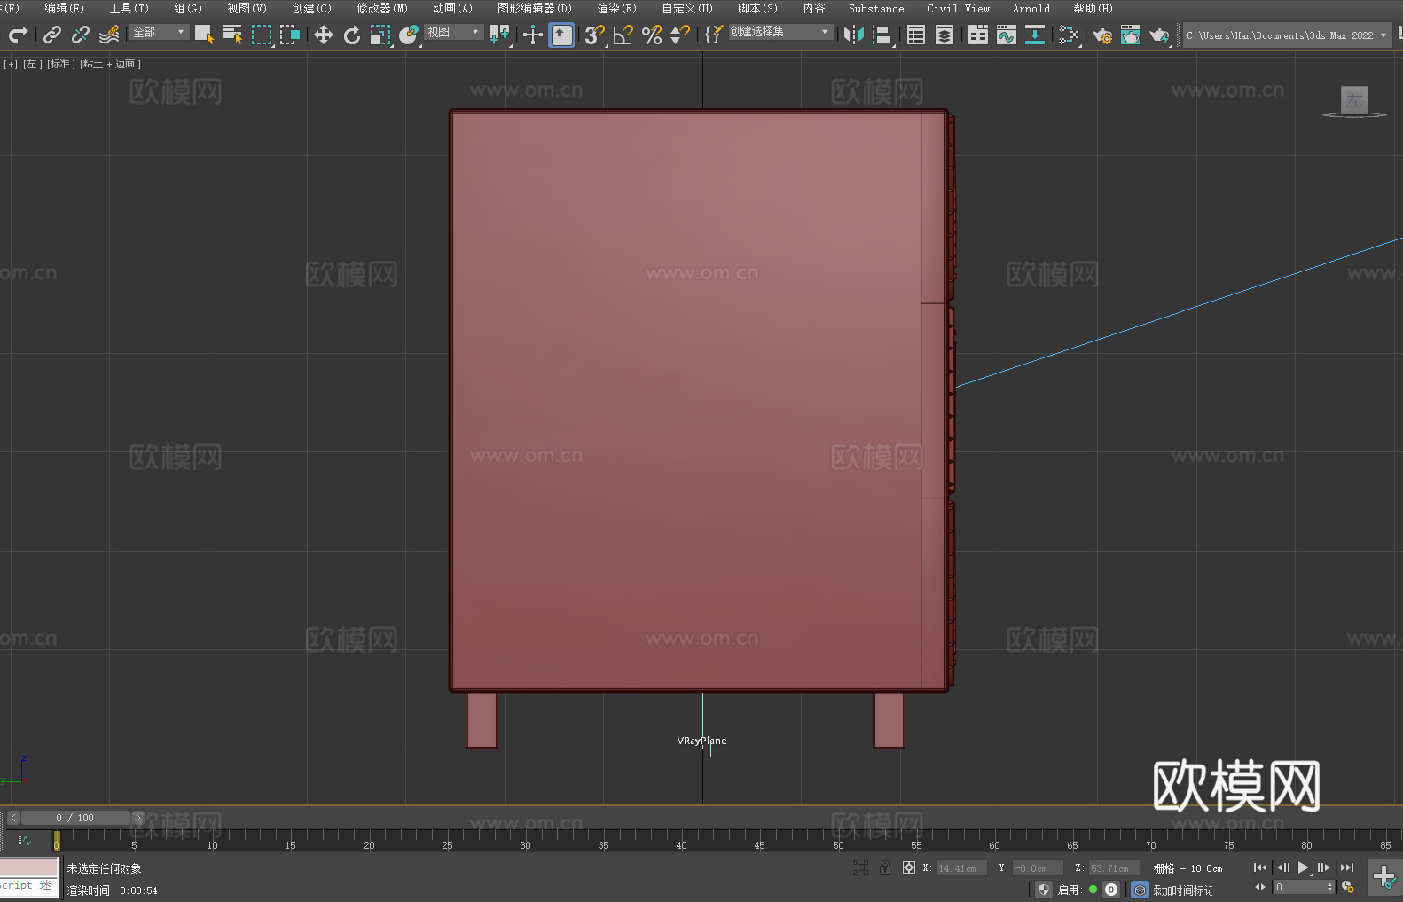Toggle Keyboard Shortcut Override button
The width and height of the screenshot is (1403, 902).
coord(561,35)
